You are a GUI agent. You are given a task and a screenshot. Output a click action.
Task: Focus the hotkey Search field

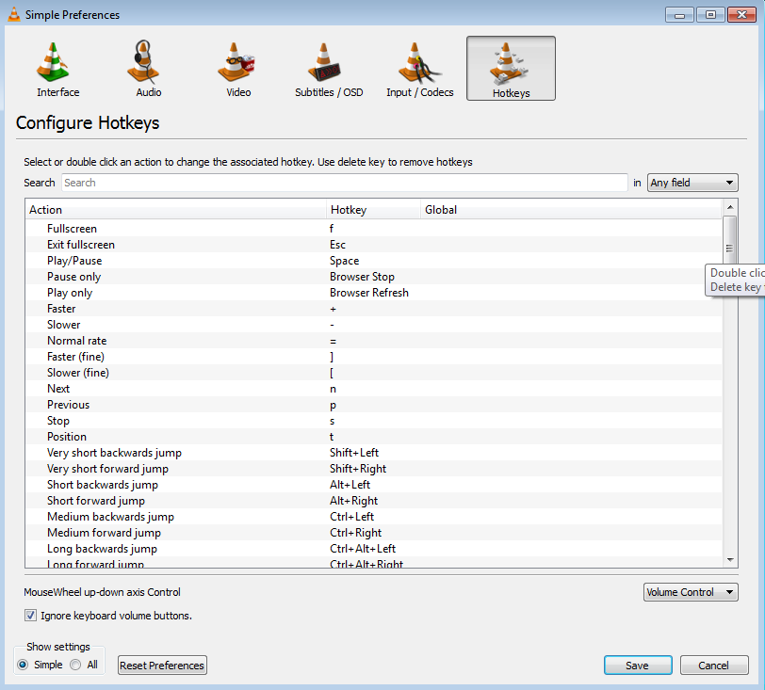pos(345,183)
